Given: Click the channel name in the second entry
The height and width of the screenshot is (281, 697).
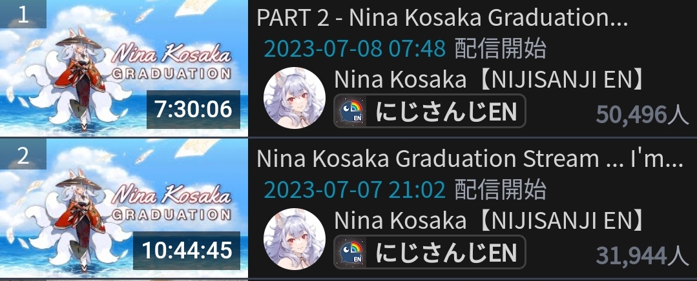Looking at the screenshot, I should coord(489,220).
